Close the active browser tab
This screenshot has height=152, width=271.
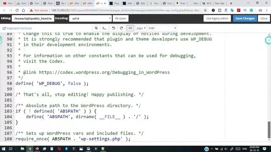pos(105,3)
